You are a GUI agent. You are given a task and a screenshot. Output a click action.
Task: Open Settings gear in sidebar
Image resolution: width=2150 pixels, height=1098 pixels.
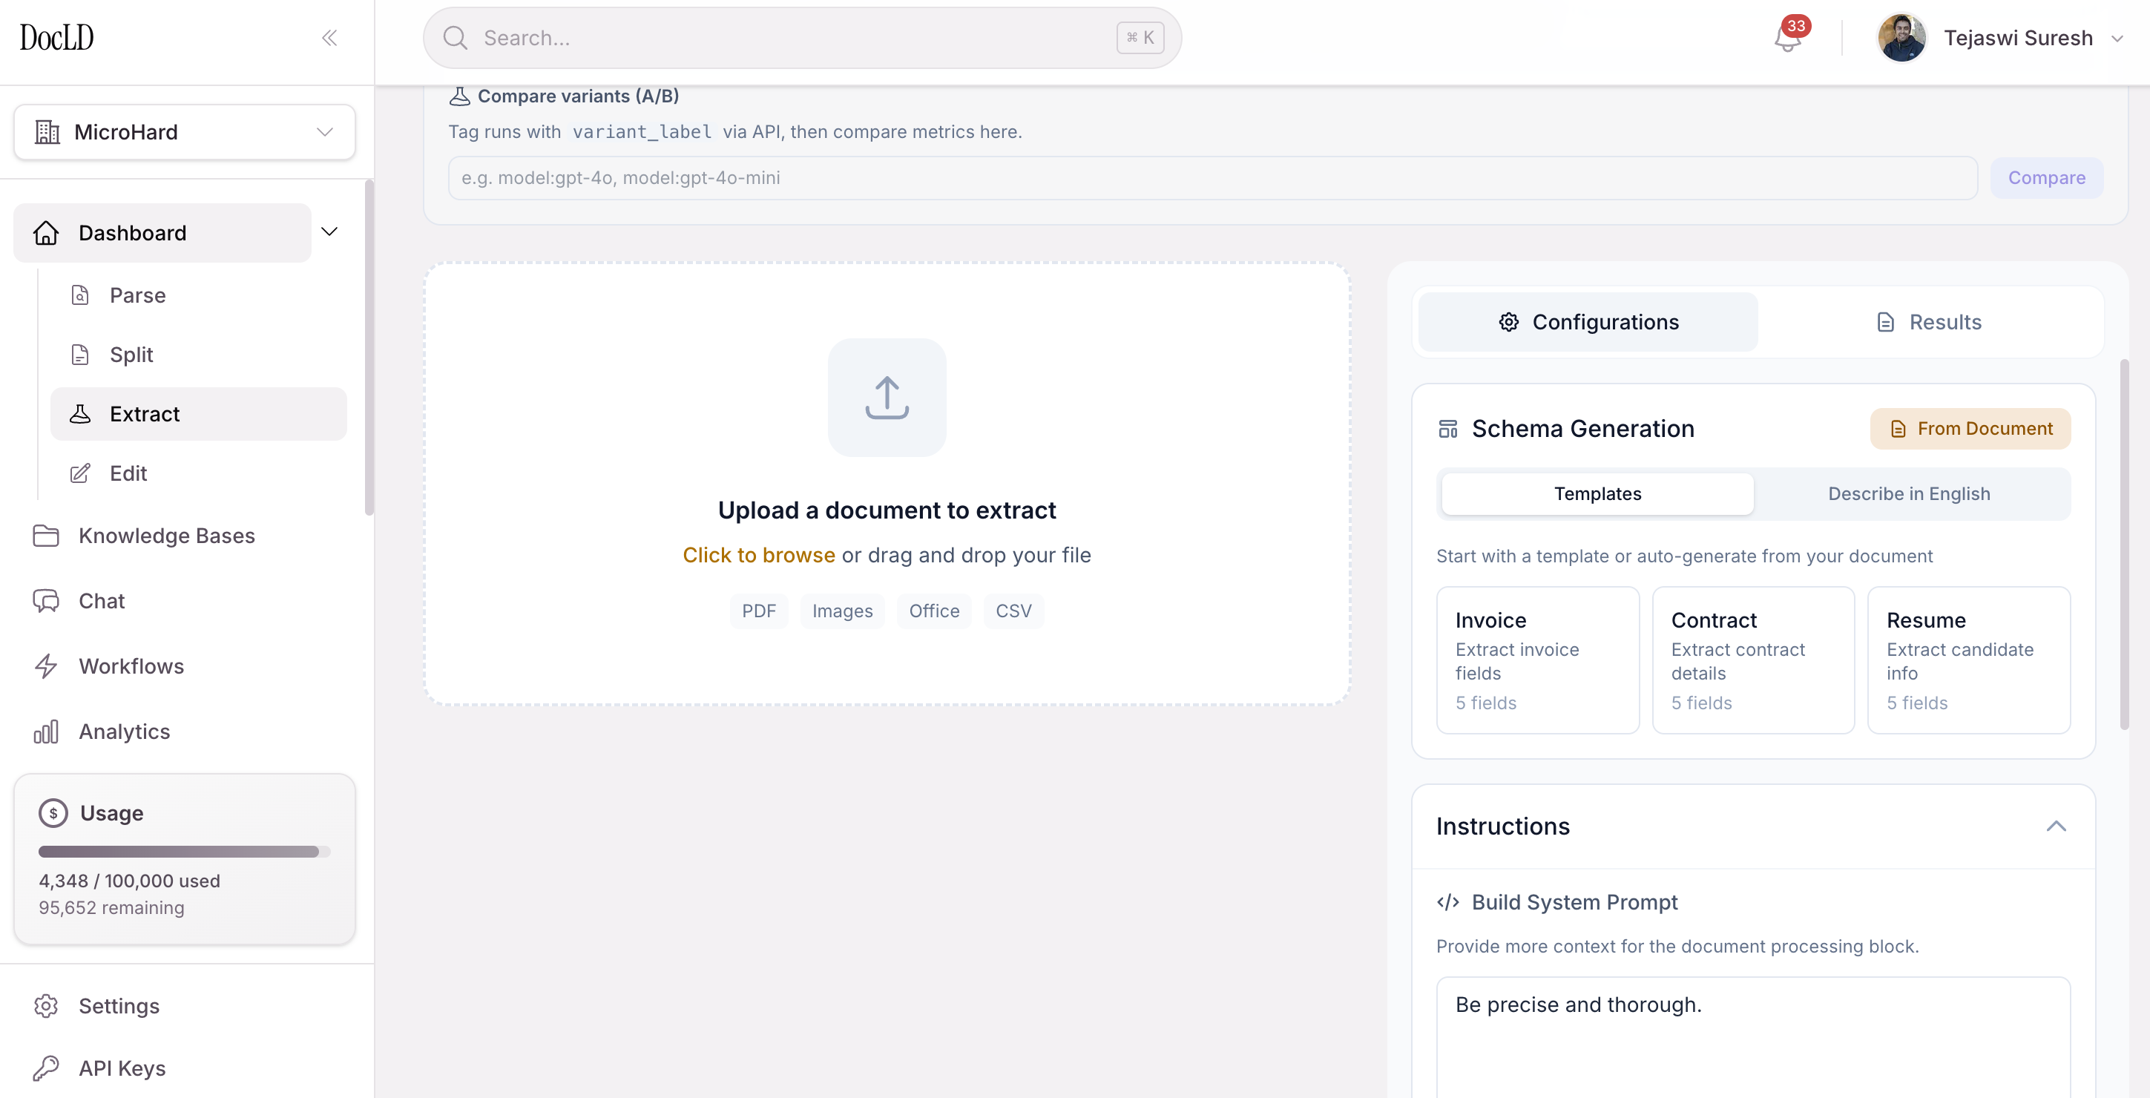click(x=119, y=1005)
